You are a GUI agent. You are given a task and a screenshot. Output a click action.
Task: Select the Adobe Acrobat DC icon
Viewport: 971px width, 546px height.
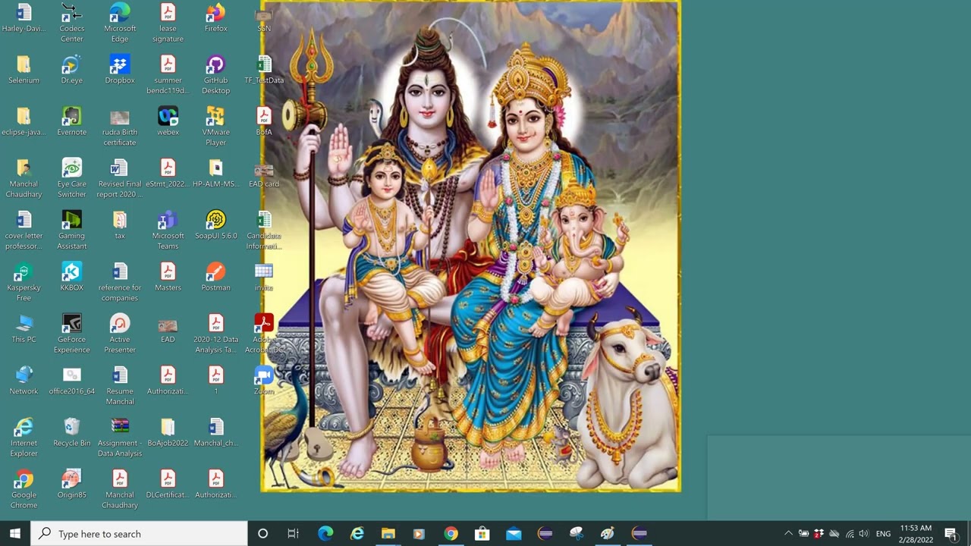pos(264,334)
